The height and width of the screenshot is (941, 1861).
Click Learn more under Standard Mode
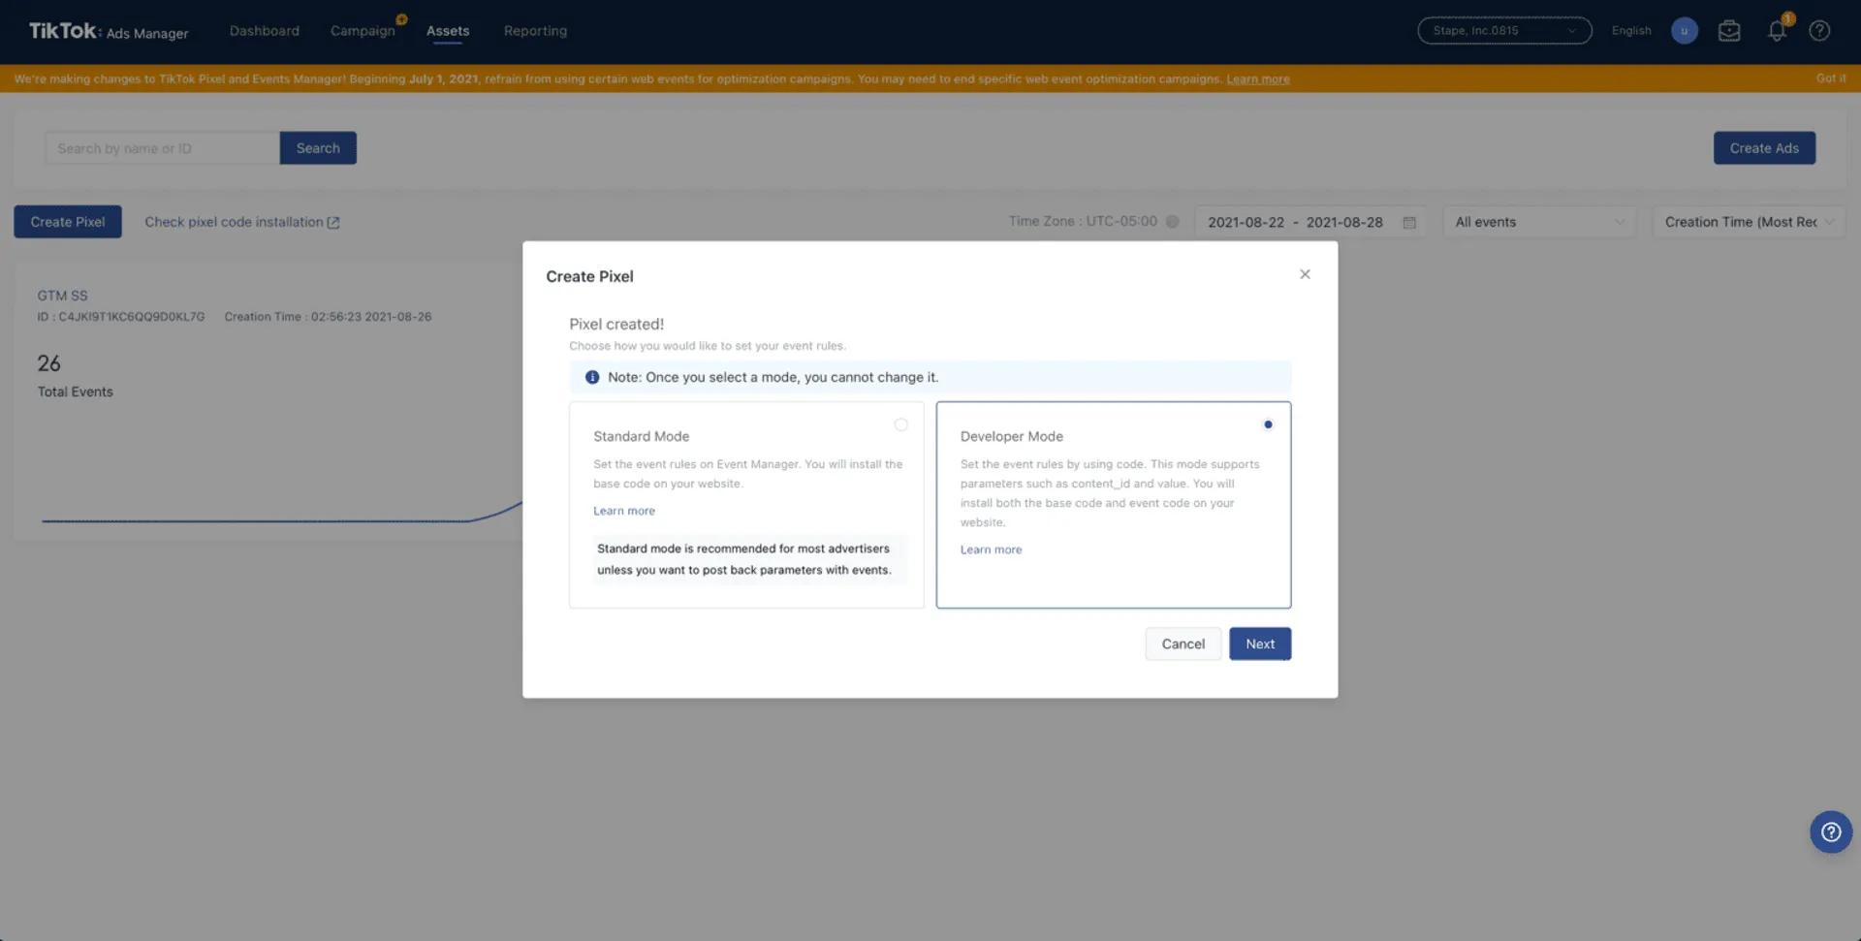click(x=624, y=511)
